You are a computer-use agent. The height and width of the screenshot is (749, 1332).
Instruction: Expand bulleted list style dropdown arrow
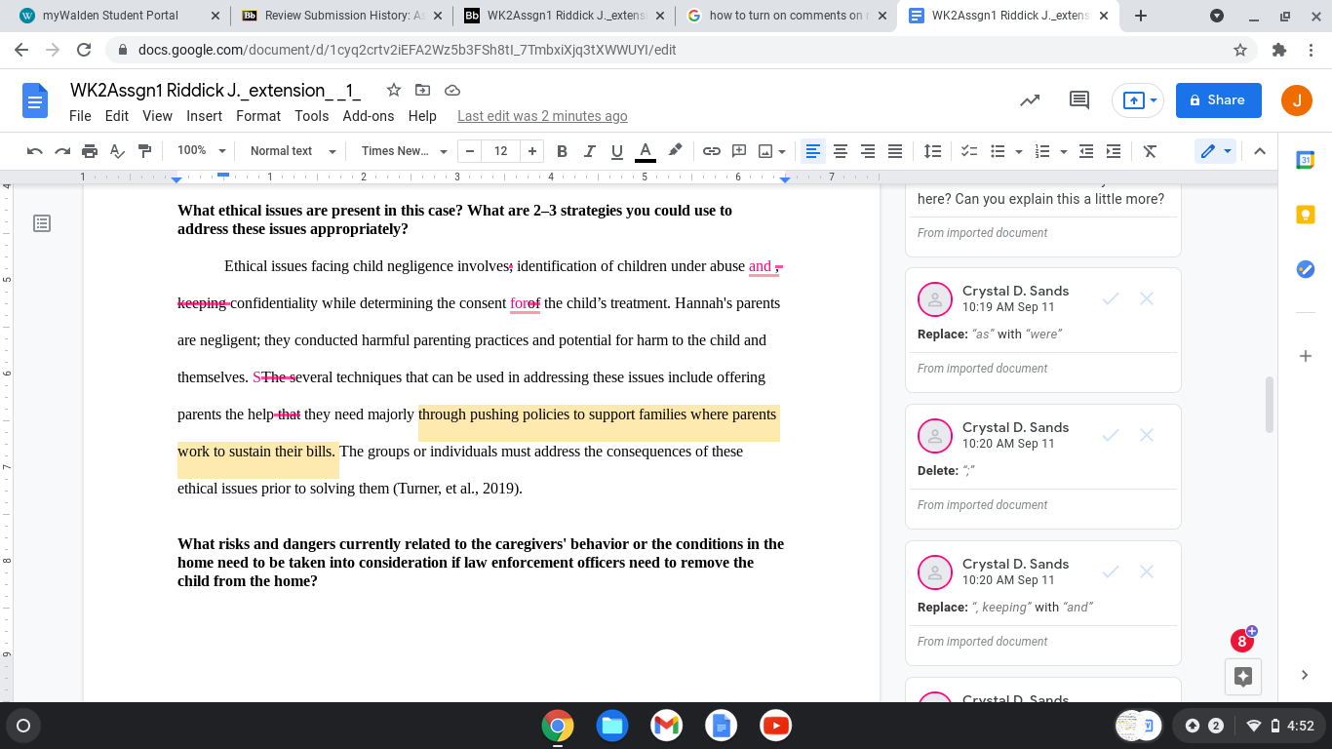pos(1018,151)
